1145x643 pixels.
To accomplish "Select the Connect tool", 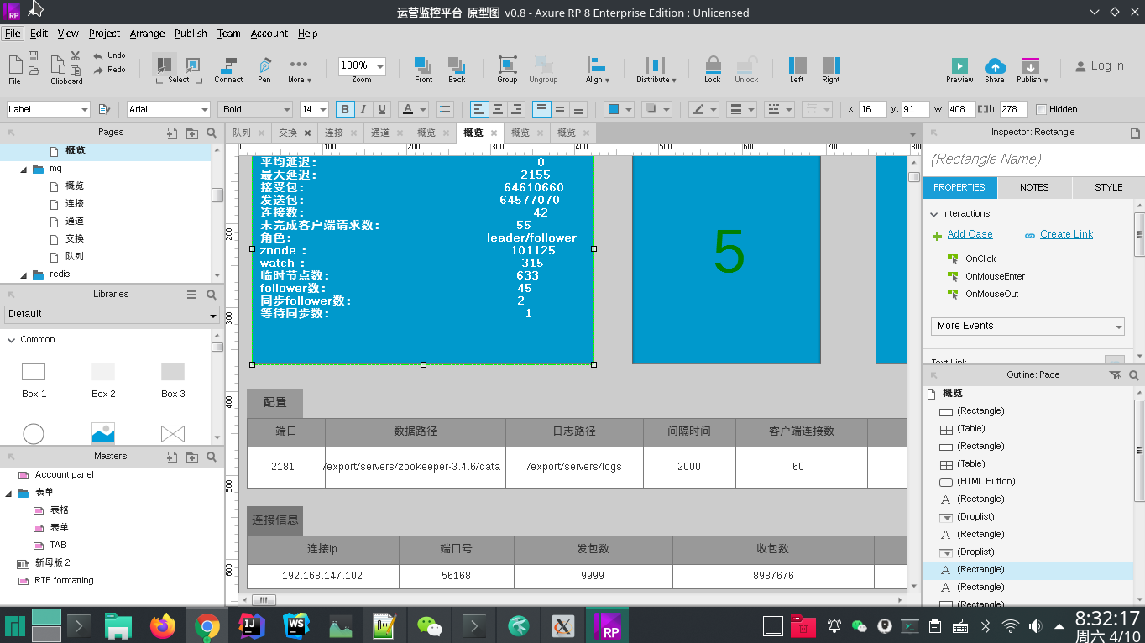I will (x=228, y=66).
